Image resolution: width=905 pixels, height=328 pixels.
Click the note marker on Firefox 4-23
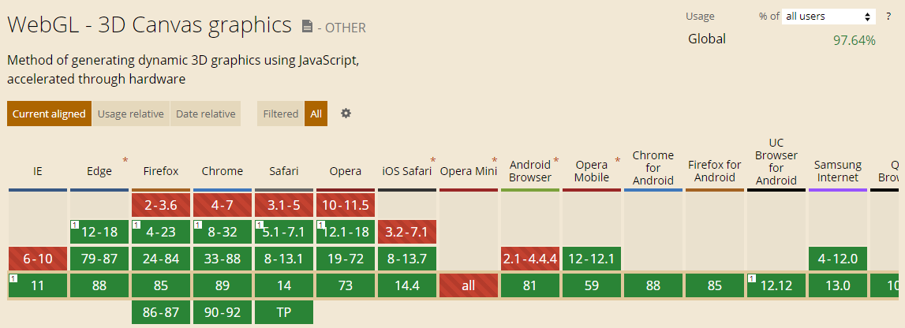coord(136,224)
